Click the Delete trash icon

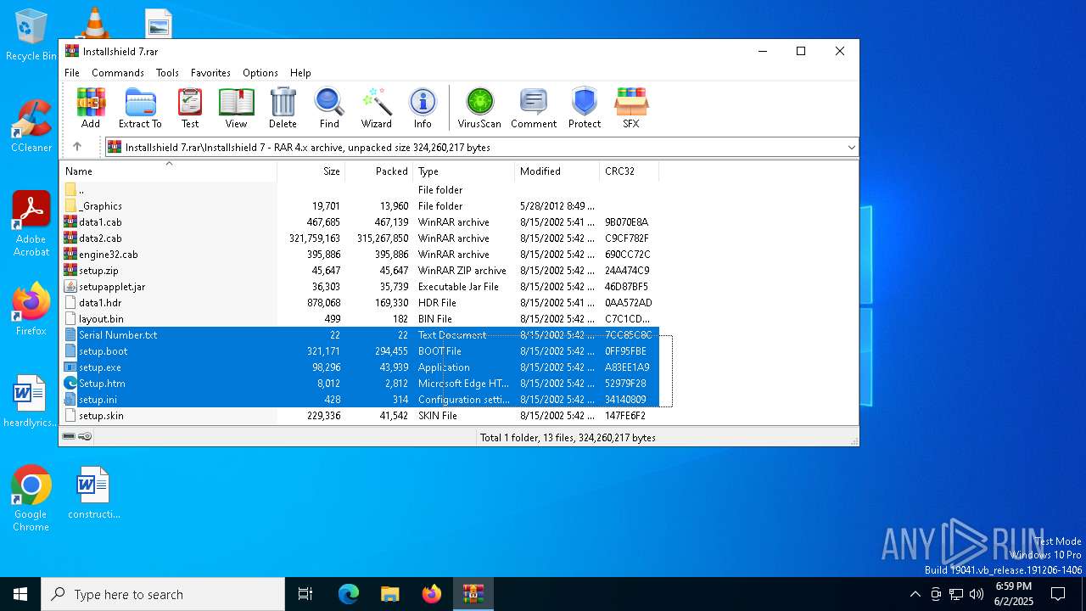tap(283, 108)
